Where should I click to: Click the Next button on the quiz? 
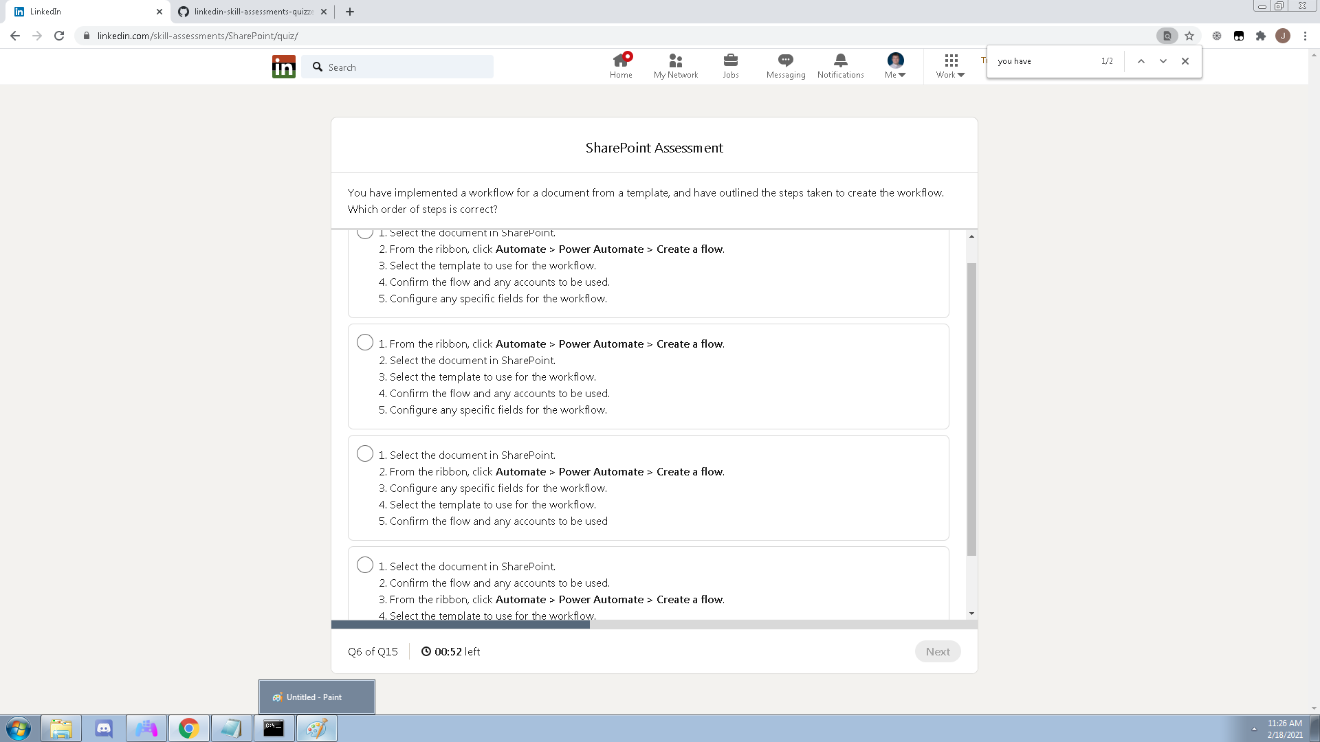coord(937,651)
